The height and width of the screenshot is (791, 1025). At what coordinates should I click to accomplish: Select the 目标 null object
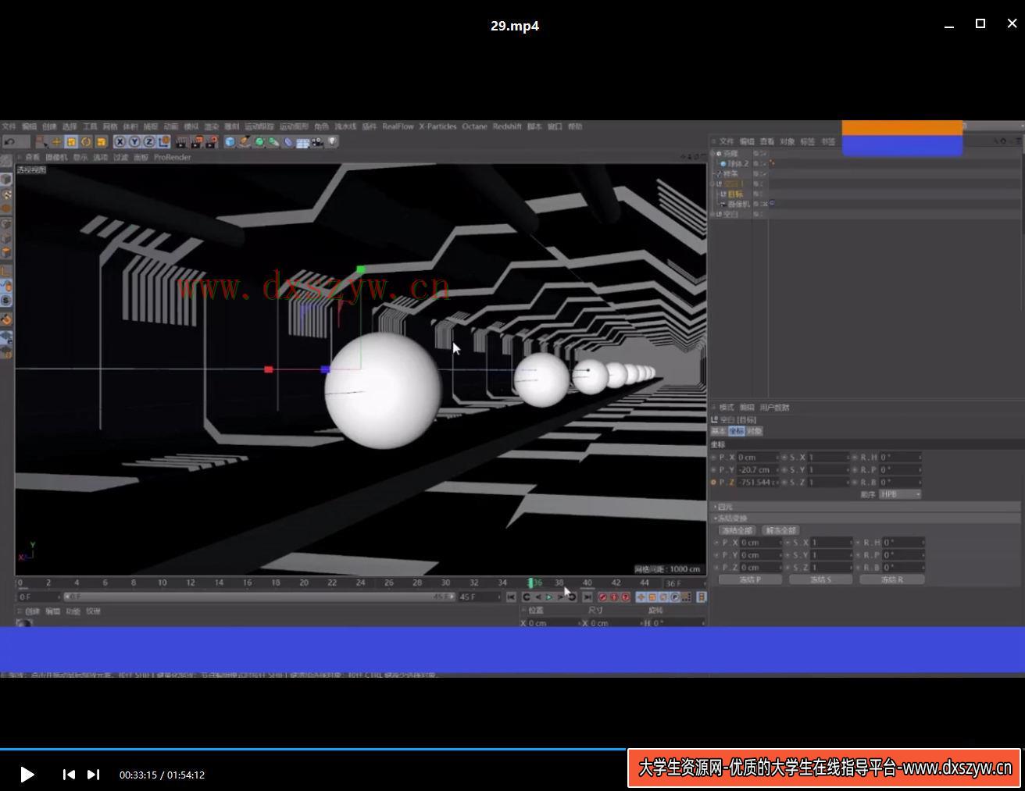[x=735, y=194]
